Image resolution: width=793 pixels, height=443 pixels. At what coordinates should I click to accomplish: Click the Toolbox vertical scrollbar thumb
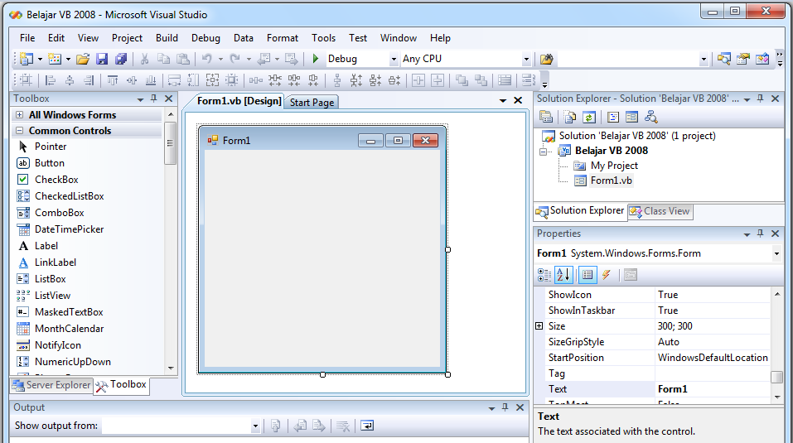tap(171, 143)
